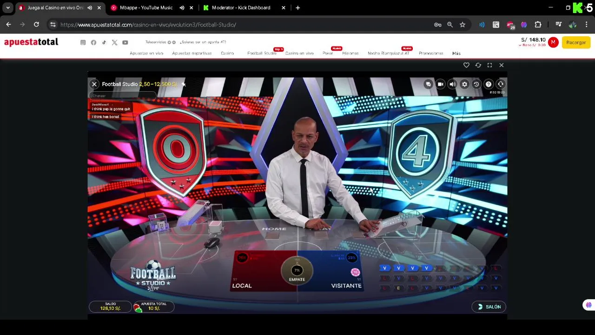Open the Casino menu item
This screenshot has height=335, width=595.
click(227, 53)
